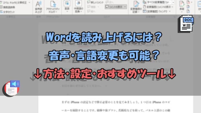Click the banner title 'Wordを読み上げるには？'
Image resolution: width=201 pixels, height=113 pixels.
pyautogui.click(x=104, y=37)
